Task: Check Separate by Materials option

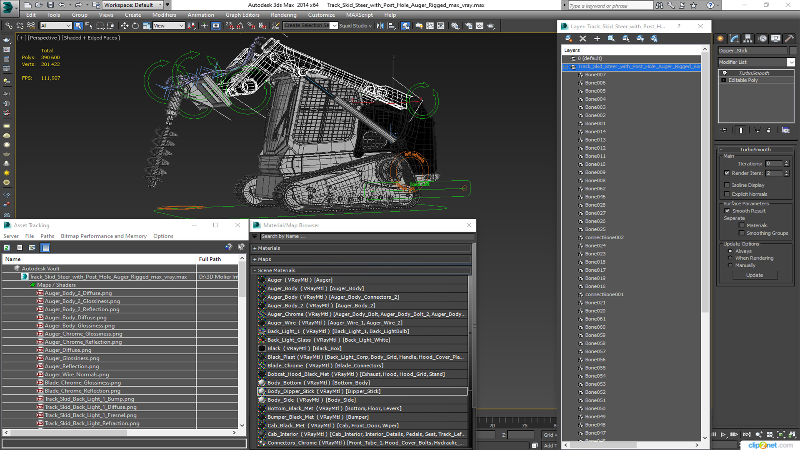Action: [742, 225]
